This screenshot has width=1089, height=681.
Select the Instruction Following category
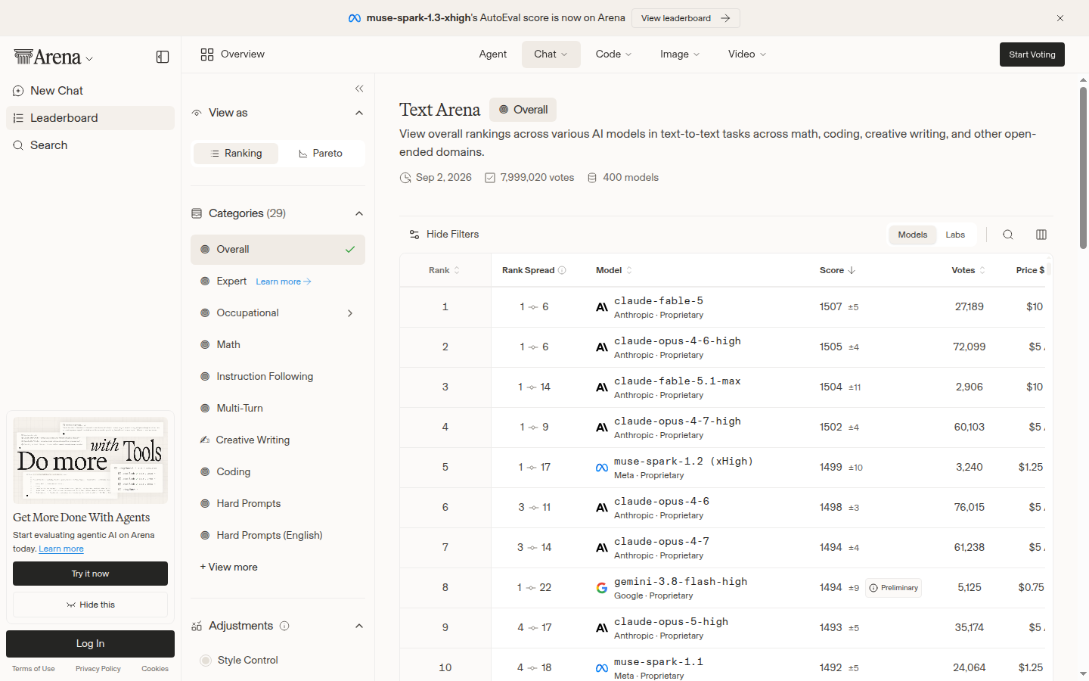[x=278, y=377]
